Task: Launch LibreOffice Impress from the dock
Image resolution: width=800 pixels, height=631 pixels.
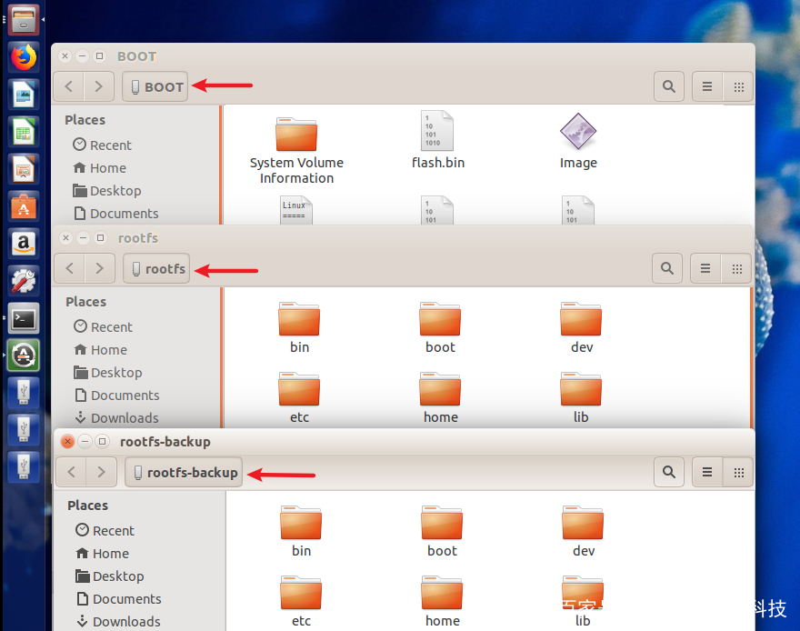Action: tap(24, 169)
